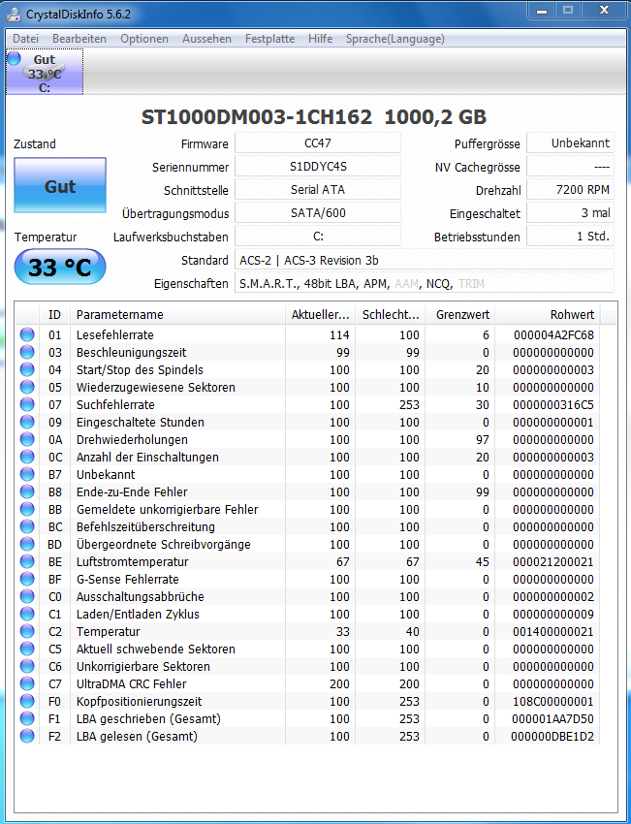The height and width of the screenshot is (824, 631).
Task: Click status icon for Übergeordnete Schreibvorgänge row
Action: pos(27,544)
